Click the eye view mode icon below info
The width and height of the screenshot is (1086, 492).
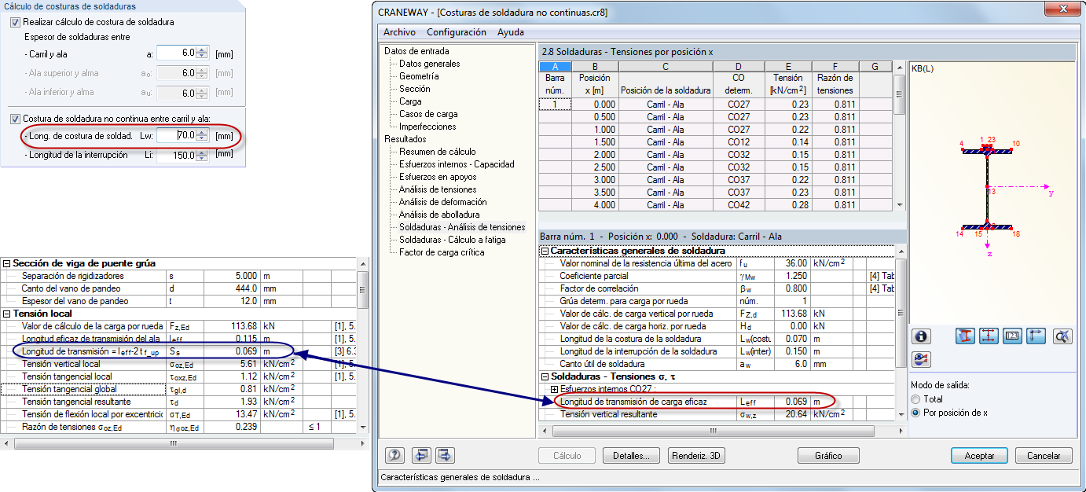[x=921, y=359]
